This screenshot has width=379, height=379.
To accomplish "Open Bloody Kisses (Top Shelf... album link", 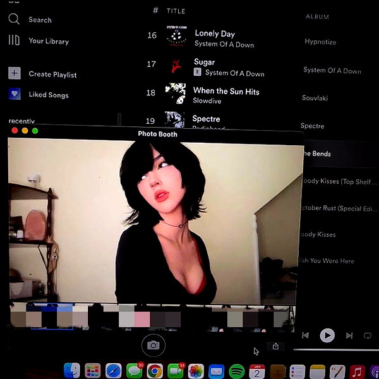I will point(339,181).
